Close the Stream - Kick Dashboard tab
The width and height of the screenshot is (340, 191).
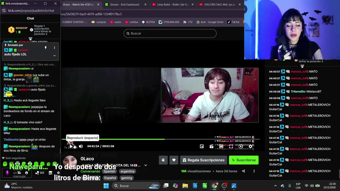(145, 5)
